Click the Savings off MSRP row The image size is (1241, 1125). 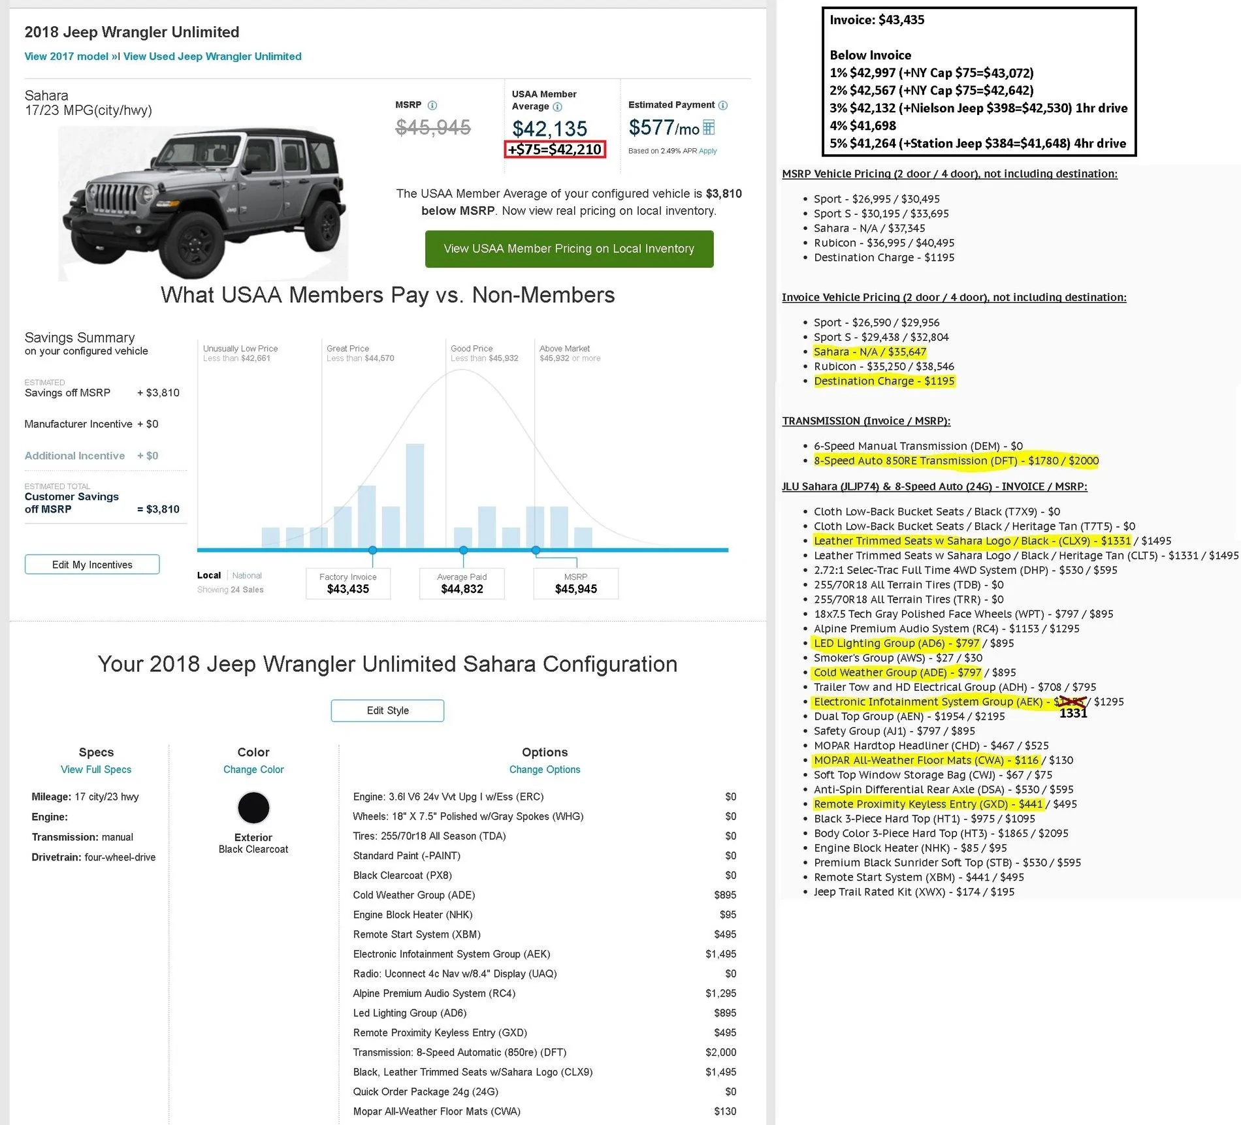(102, 392)
